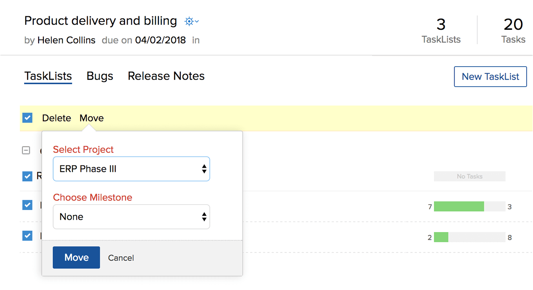Click the progress bar showing 7 and 3
The height and width of the screenshot is (290, 533).
pos(470,207)
